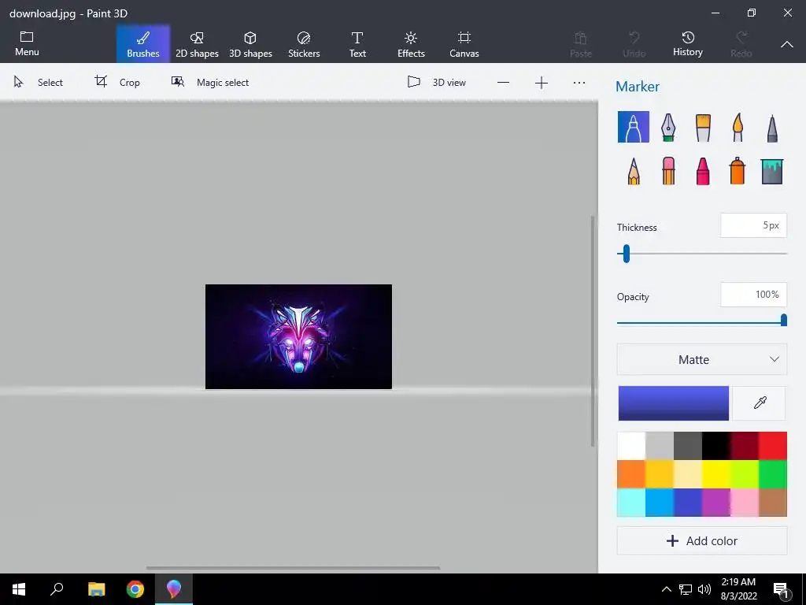Open the Brushes tab

point(143,44)
